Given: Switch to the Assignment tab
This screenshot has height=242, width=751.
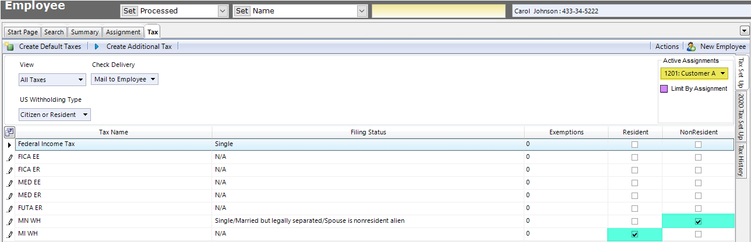Looking at the screenshot, I should pos(123,32).
